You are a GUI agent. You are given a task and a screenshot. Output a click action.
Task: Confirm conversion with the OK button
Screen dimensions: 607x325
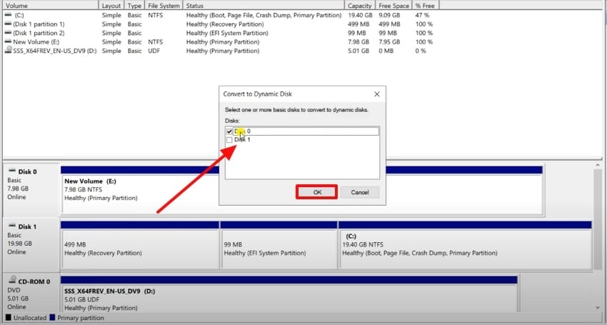[x=316, y=192]
